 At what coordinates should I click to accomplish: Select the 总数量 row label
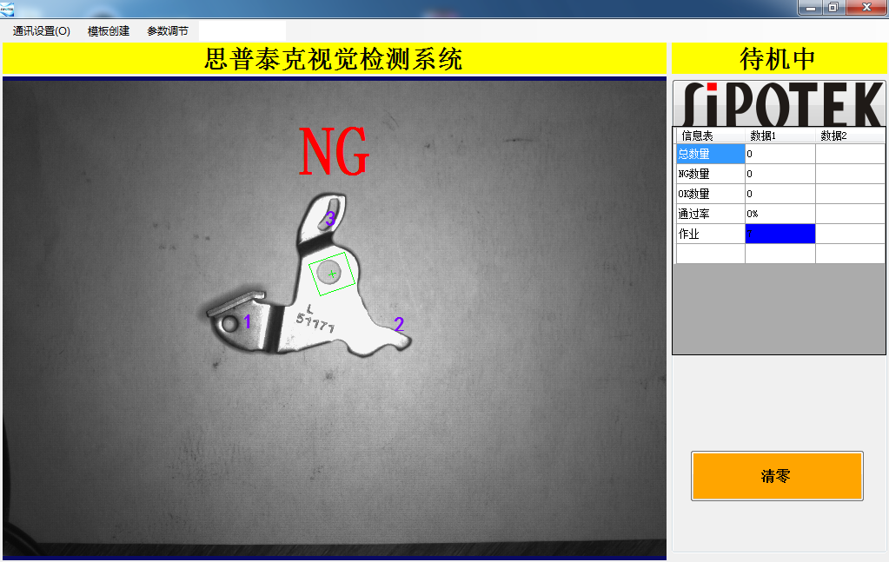click(710, 154)
